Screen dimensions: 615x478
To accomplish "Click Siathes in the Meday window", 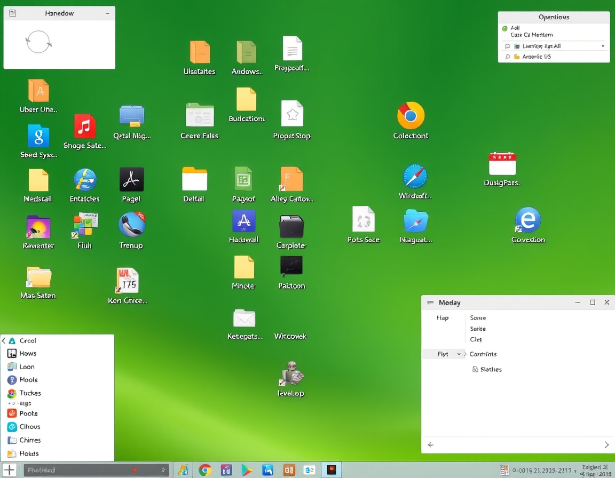I will click(491, 370).
